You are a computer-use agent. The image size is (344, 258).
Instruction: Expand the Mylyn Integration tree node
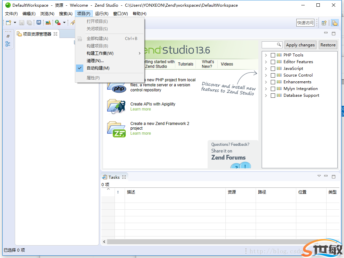[266, 89]
